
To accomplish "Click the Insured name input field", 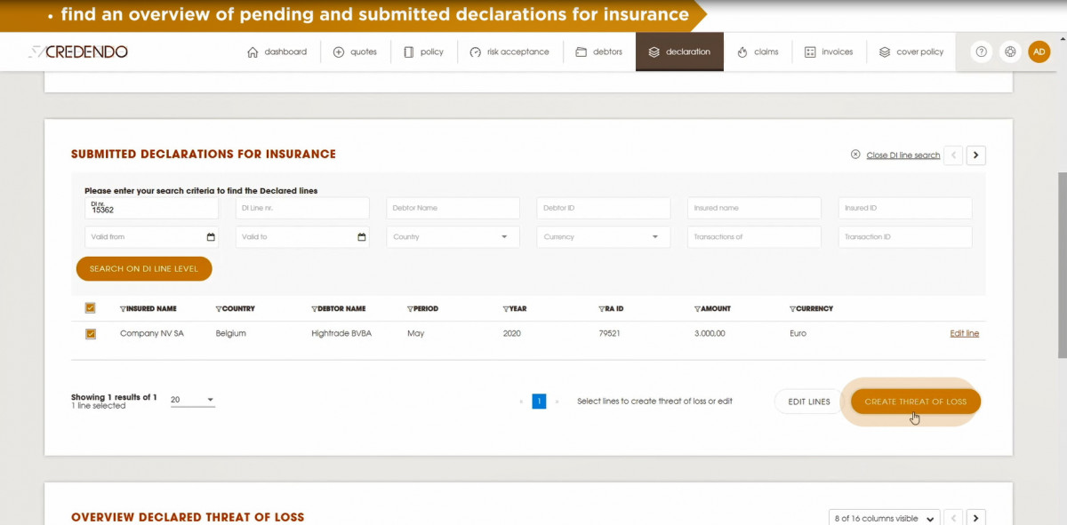I will [754, 208].
